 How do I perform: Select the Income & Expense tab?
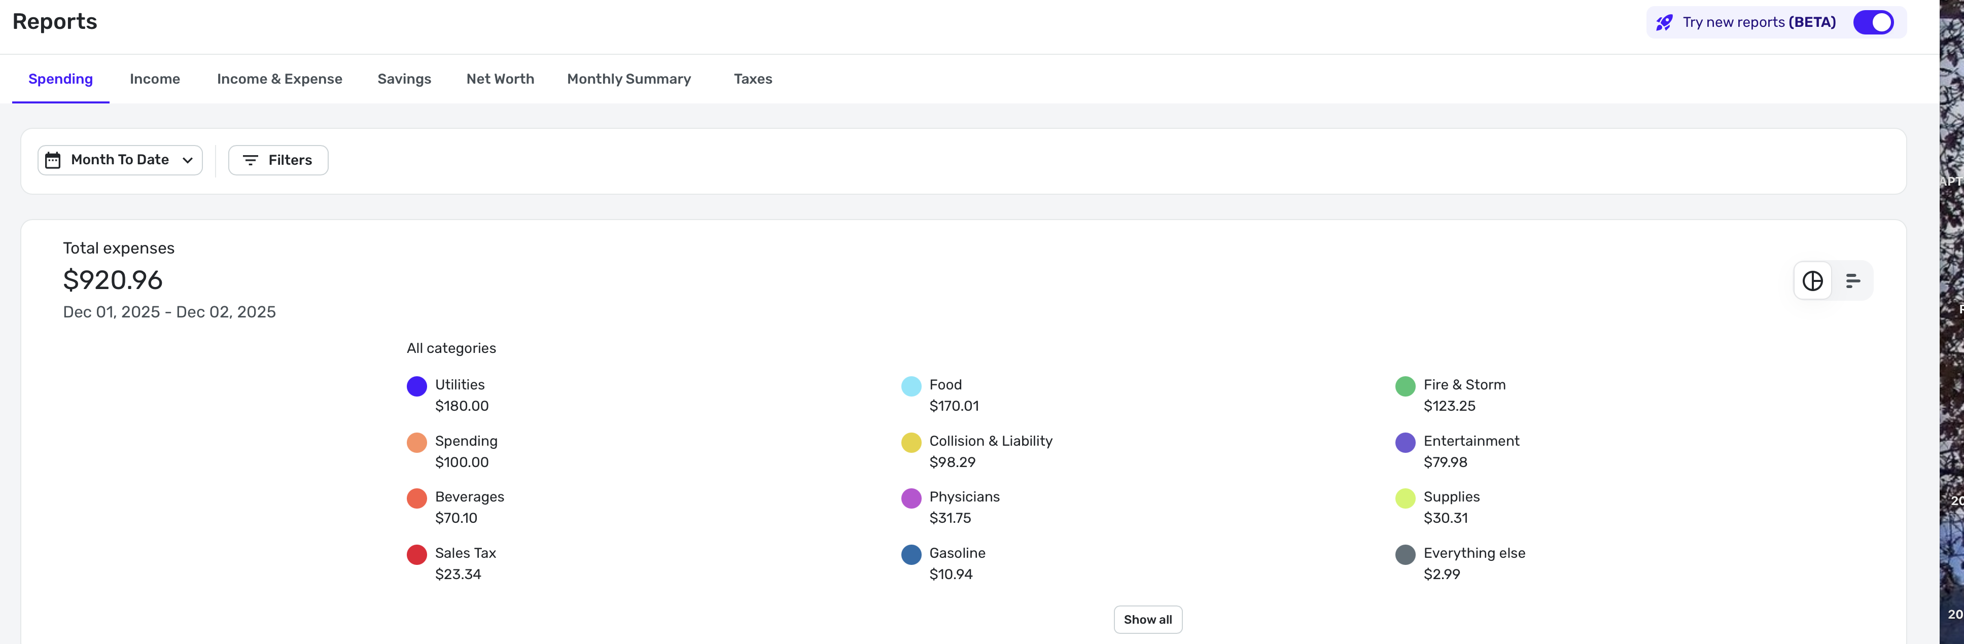click(x=279, y=79)
